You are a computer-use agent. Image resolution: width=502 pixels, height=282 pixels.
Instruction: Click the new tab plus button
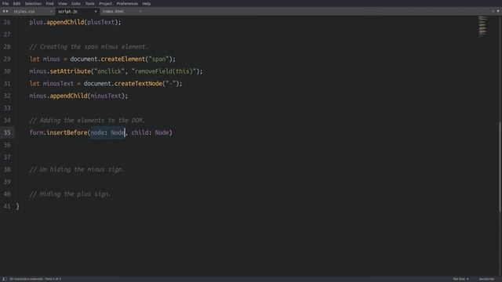(493, 11)
